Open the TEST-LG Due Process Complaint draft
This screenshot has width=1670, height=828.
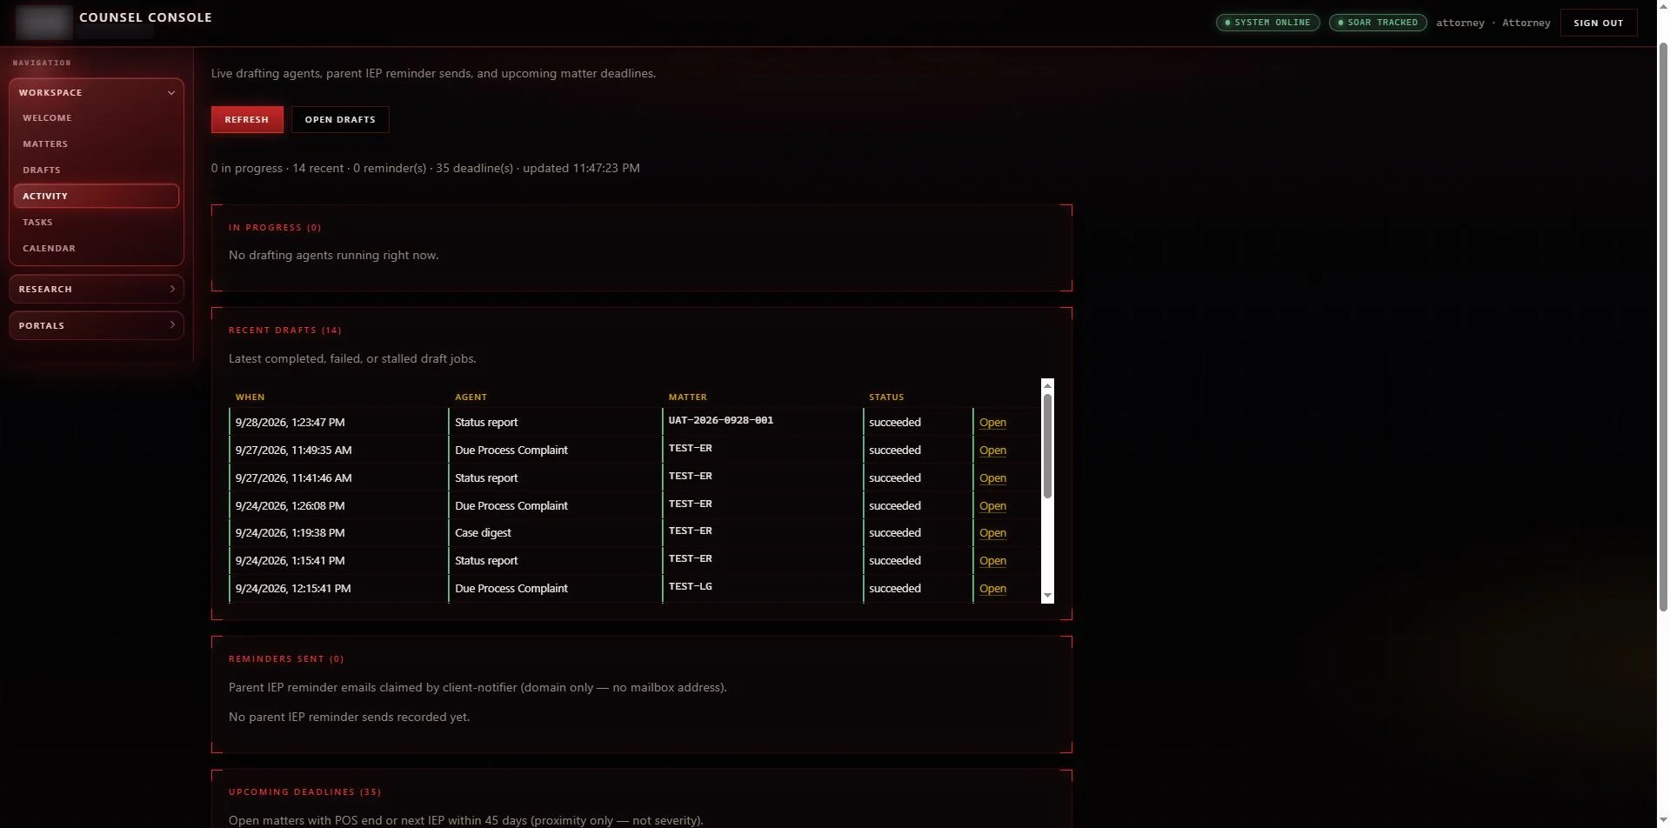coord(992,589)
